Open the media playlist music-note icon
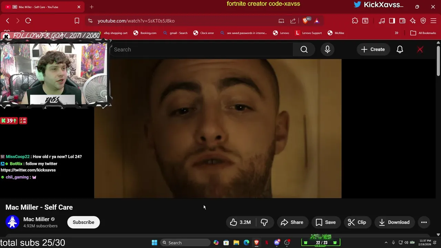The image size is (441, 248). pos(382,21)
